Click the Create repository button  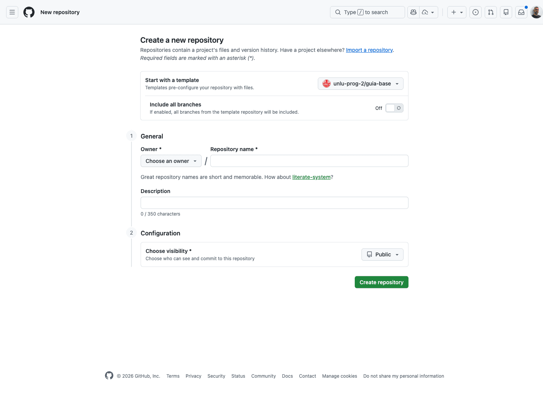(x=381, y=282)
